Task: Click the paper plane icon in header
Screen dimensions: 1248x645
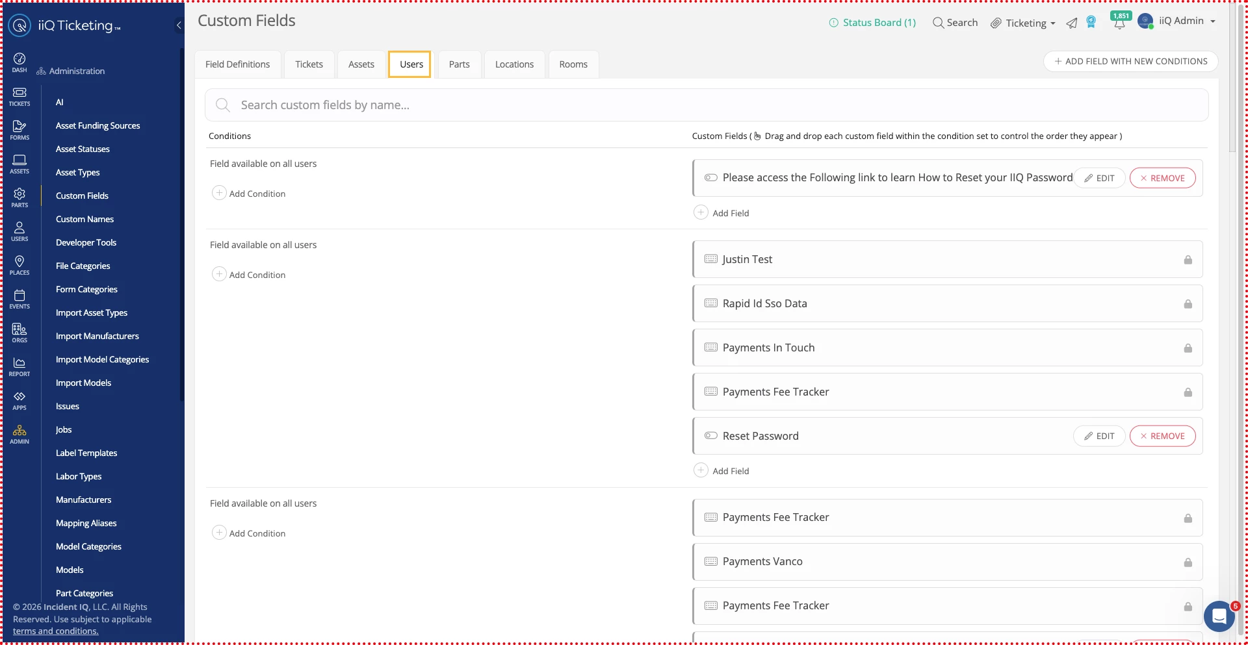Action: [1072, 23]
